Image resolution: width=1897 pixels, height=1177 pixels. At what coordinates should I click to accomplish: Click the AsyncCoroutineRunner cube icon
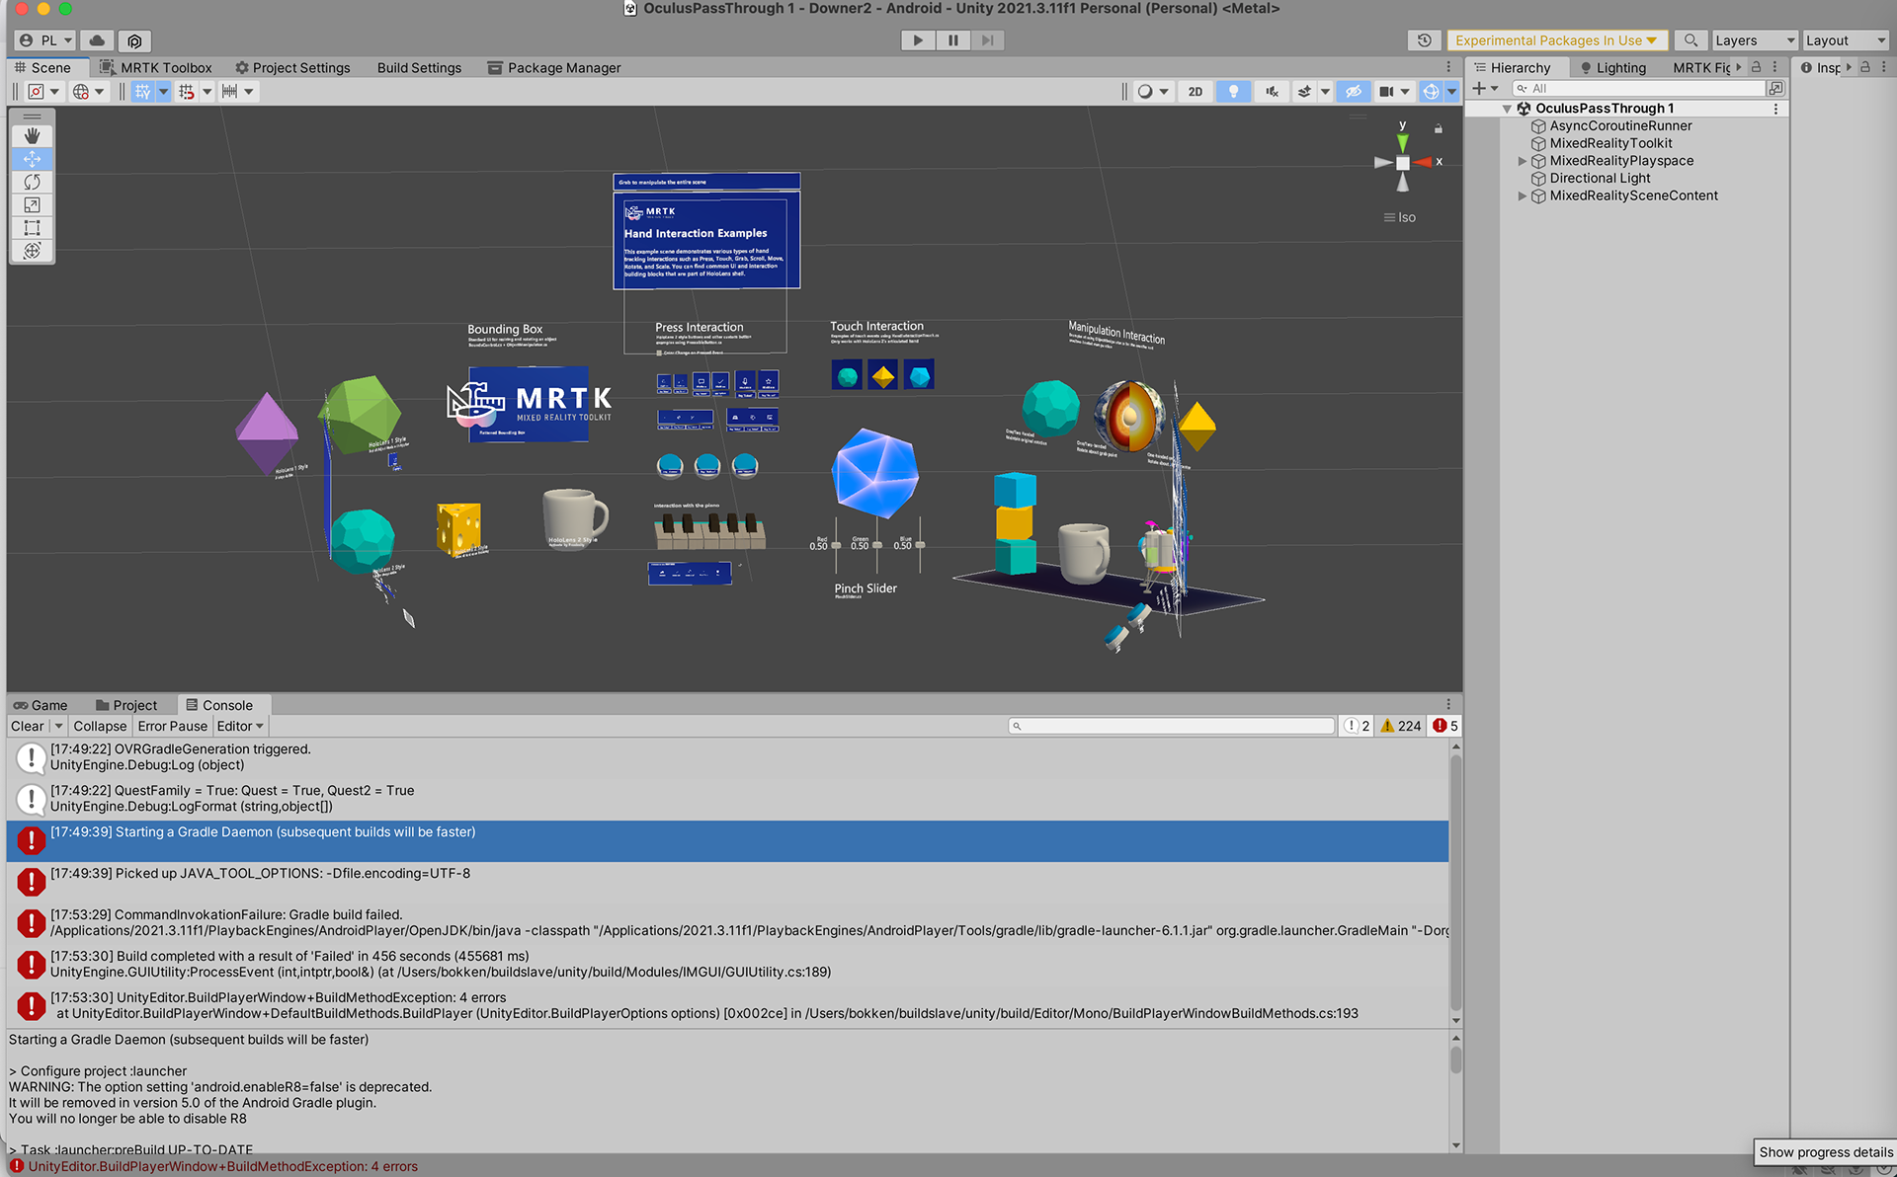(1537, 126)
